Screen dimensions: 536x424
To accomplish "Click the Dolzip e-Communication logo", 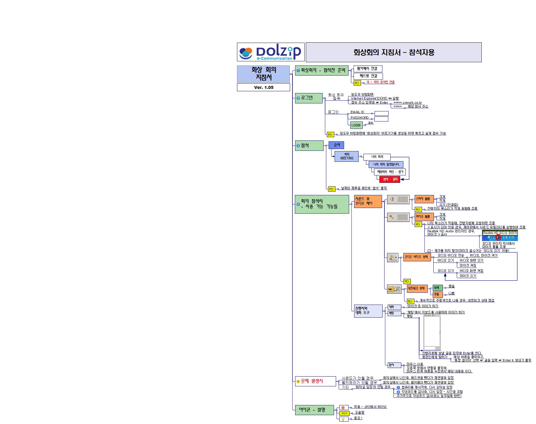I will 271,52.
